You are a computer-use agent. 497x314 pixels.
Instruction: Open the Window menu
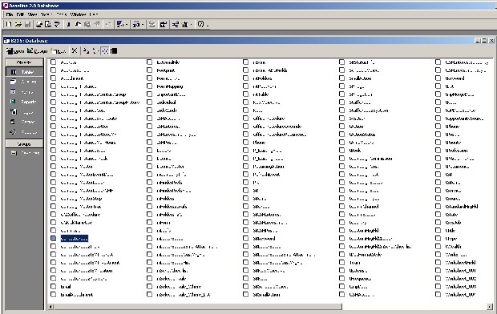(x=78, y=14)
